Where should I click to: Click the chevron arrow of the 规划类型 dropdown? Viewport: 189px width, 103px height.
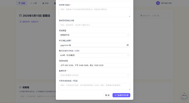(128, 35)
